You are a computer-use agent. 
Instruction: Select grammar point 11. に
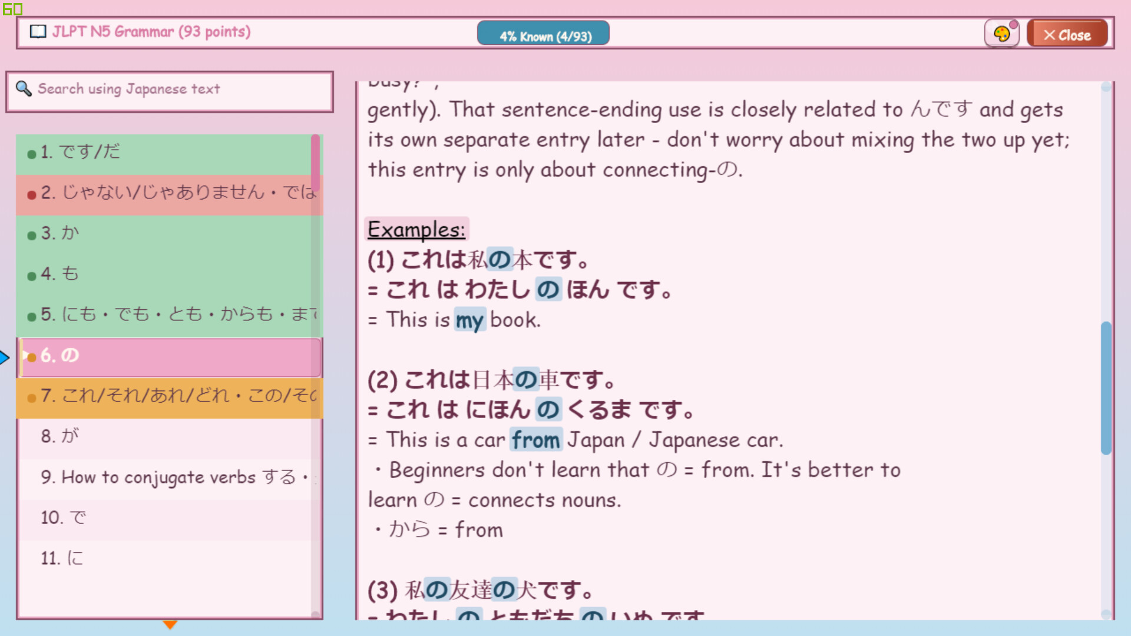[170, 560]
